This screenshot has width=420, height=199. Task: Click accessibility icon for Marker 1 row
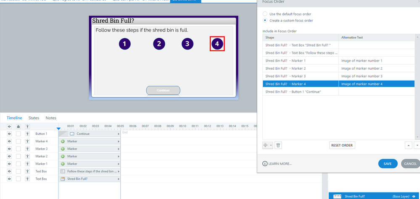[27, 164]
